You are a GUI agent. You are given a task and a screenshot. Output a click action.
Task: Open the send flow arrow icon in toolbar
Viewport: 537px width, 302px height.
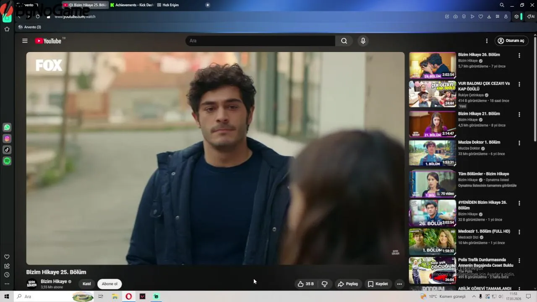point(472,16)
